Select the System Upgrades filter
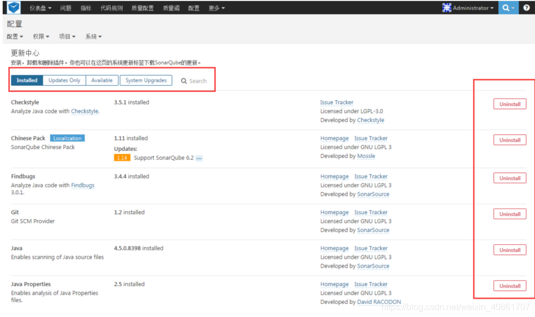Screen dimensions: 535x317 (146, 80)
